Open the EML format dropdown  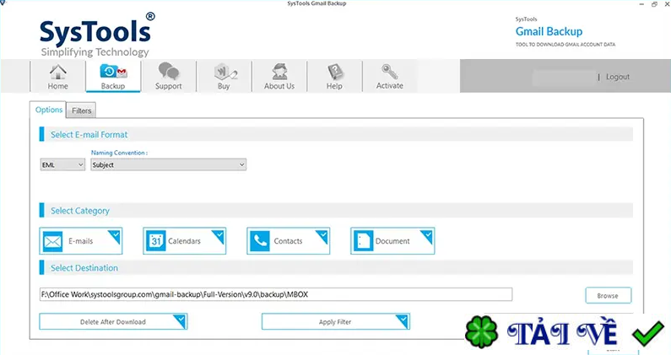point(62,164)
